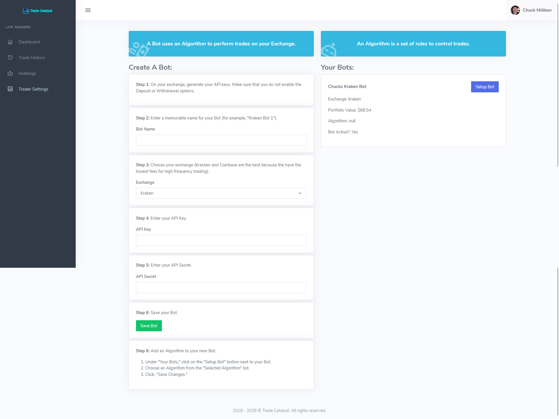This screenshot has width=559, height=419.
Task: Toggle the hamburger sidebar menu icon
Action: 88,10
